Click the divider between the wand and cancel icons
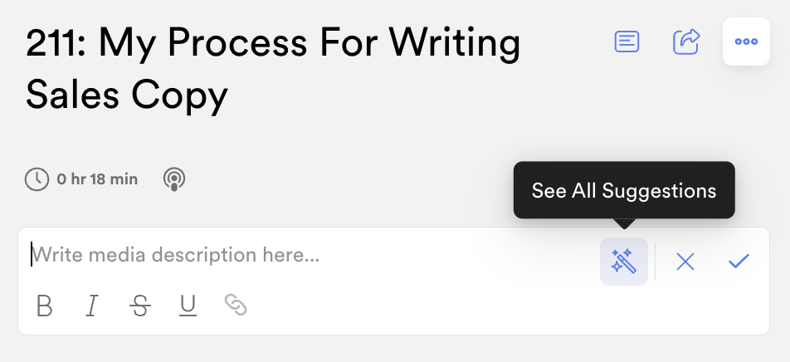This screenshot has height=362, width=790. pos(655,262)
